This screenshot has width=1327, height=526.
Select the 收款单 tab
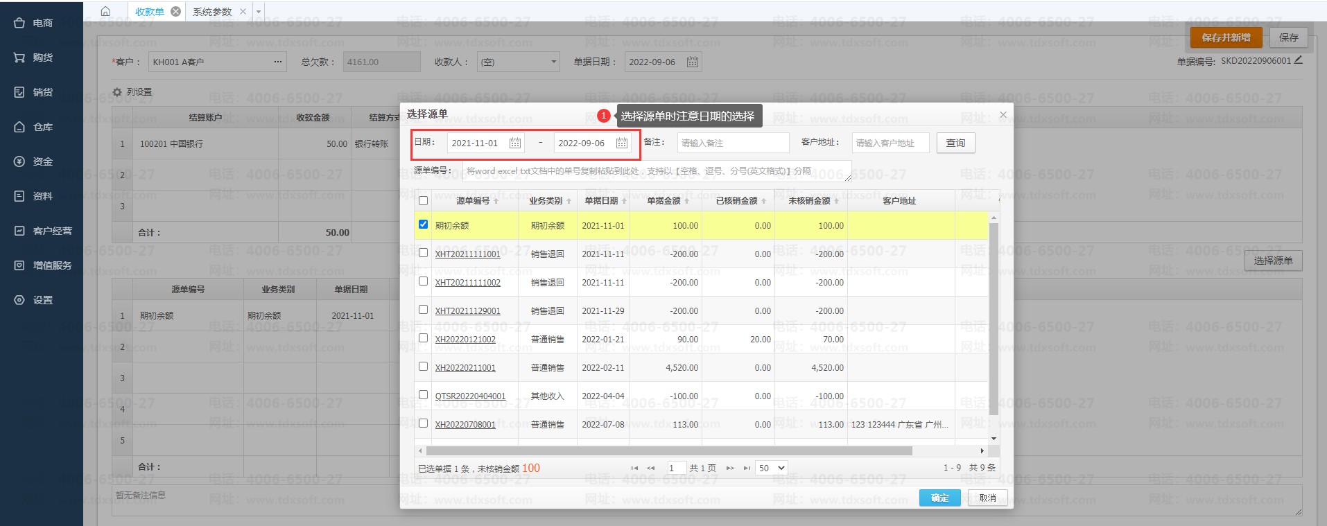(149, 12)
